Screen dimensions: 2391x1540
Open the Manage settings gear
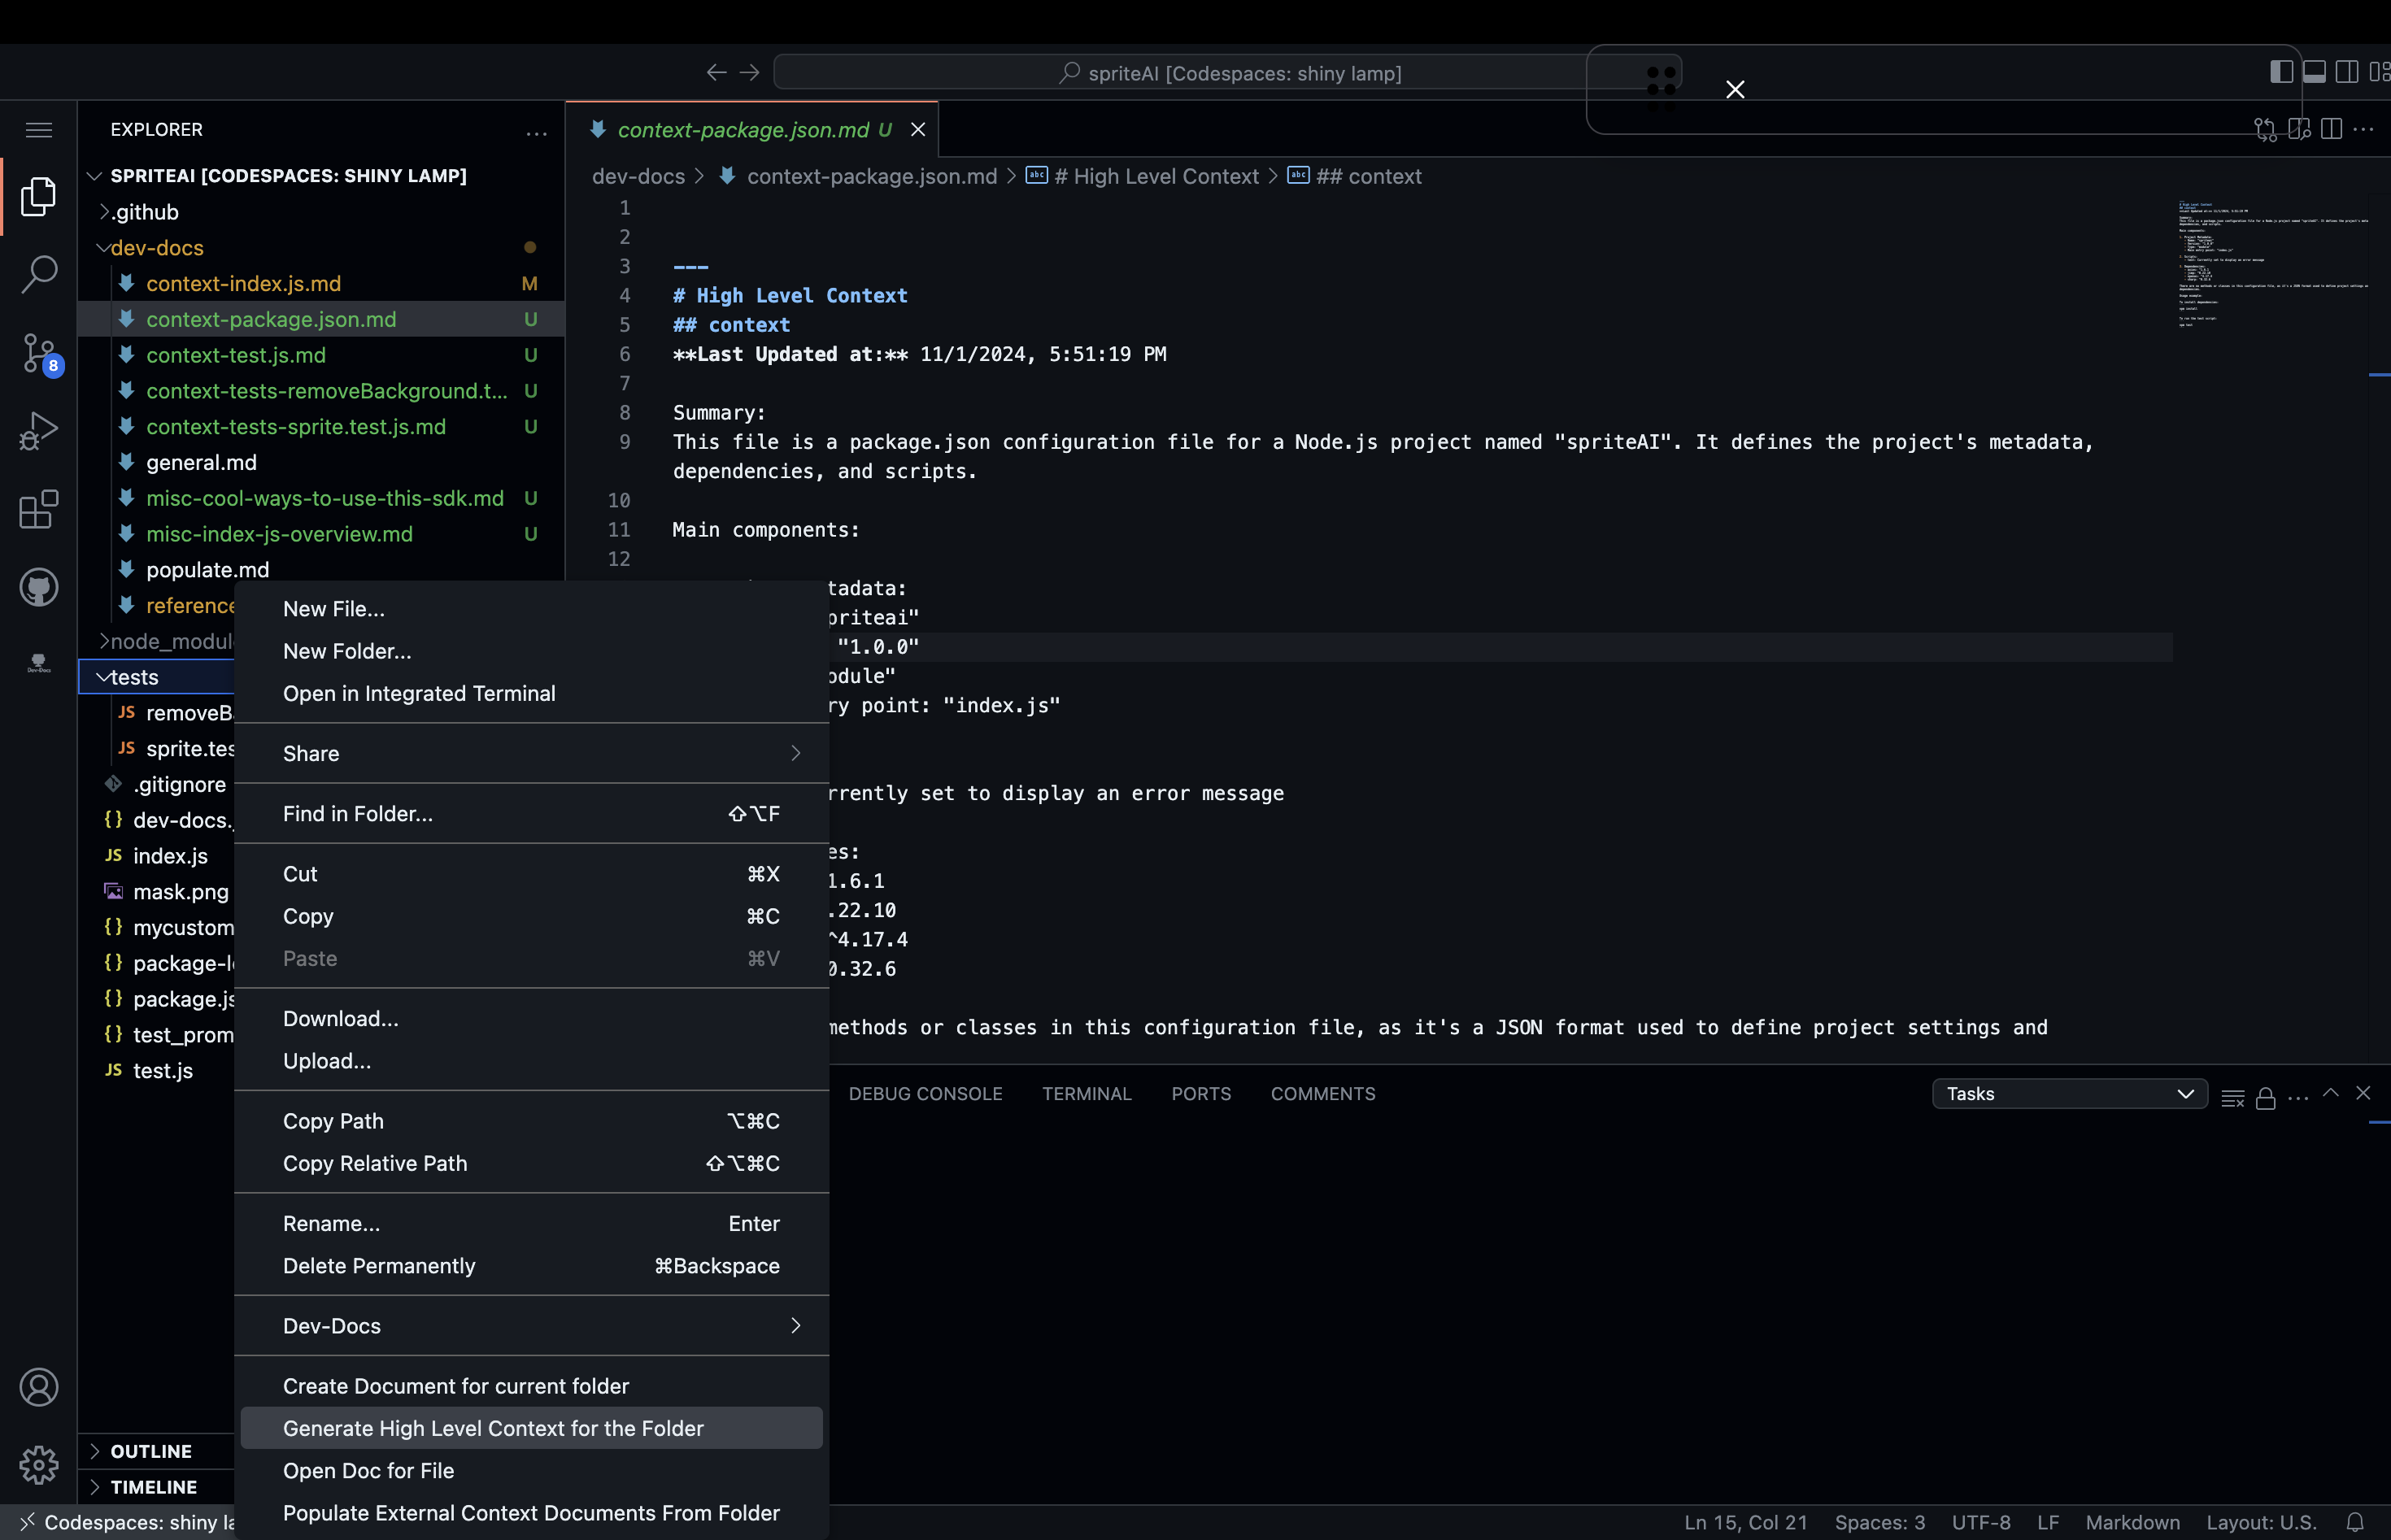pos(39,1465)
